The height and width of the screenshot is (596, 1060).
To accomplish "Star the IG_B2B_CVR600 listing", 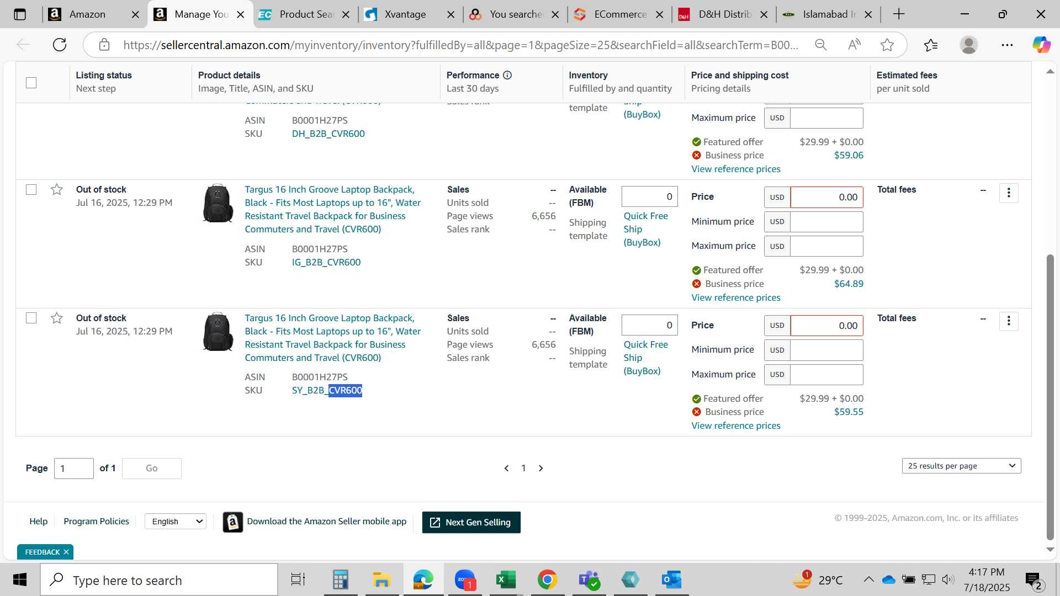I will (56, 190).
